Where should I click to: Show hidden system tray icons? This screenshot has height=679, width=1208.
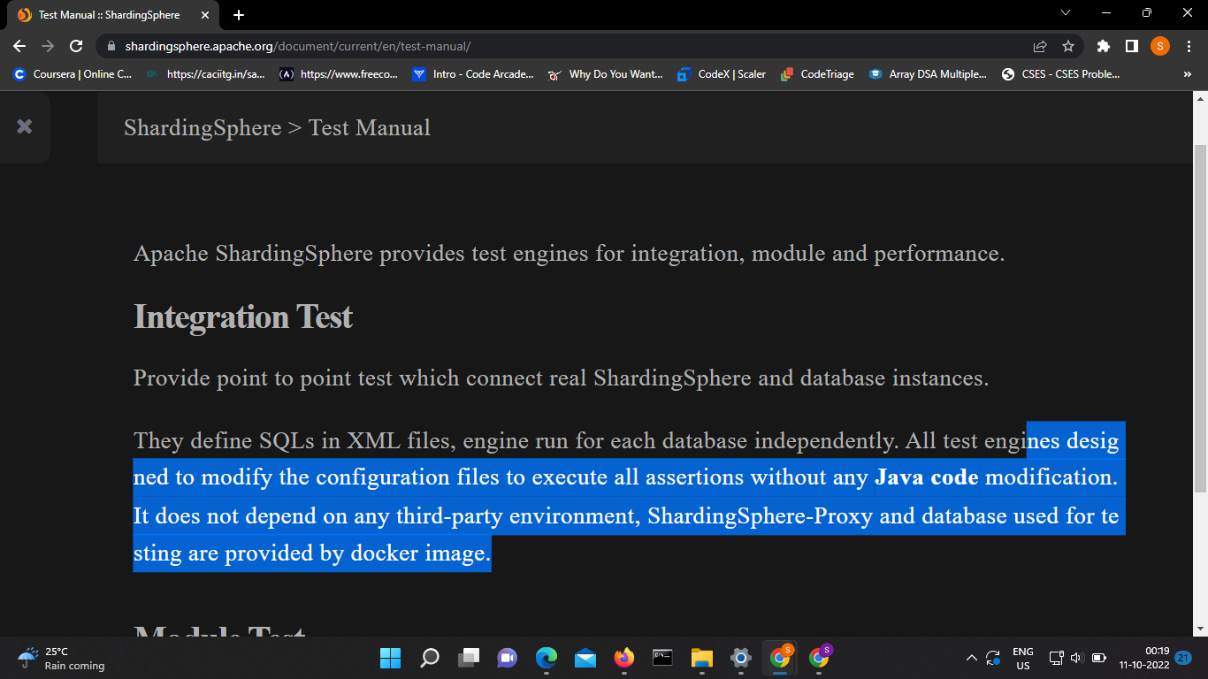(x=971, y=658)
